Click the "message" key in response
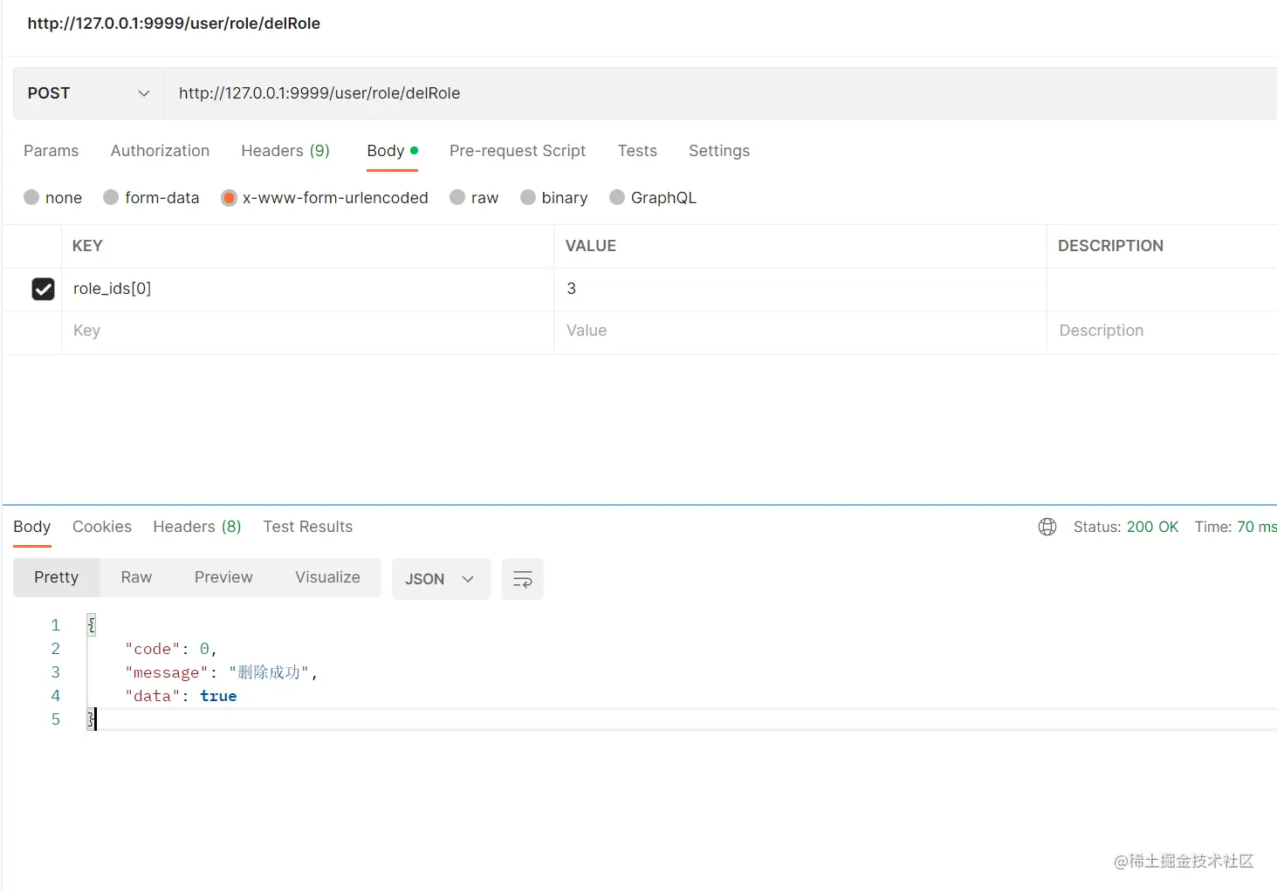This screenshot has width=1277, height=893. coord(167,672)
